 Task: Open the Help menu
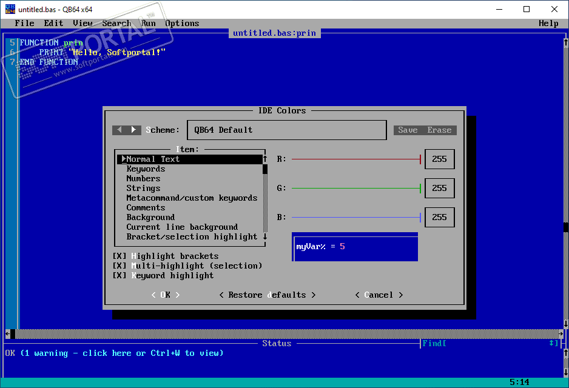pos(548,23)
